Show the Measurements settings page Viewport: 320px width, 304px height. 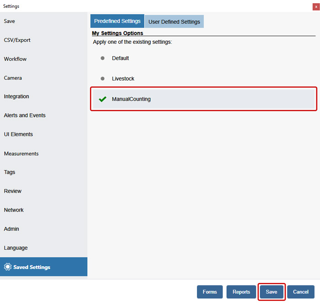[x=21, y=154]
